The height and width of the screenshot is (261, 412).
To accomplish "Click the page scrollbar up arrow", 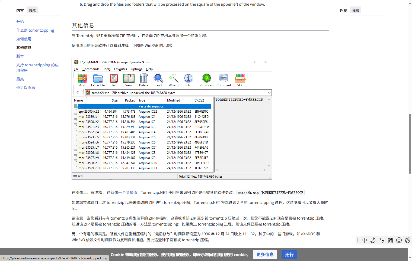I will [410, 3].
